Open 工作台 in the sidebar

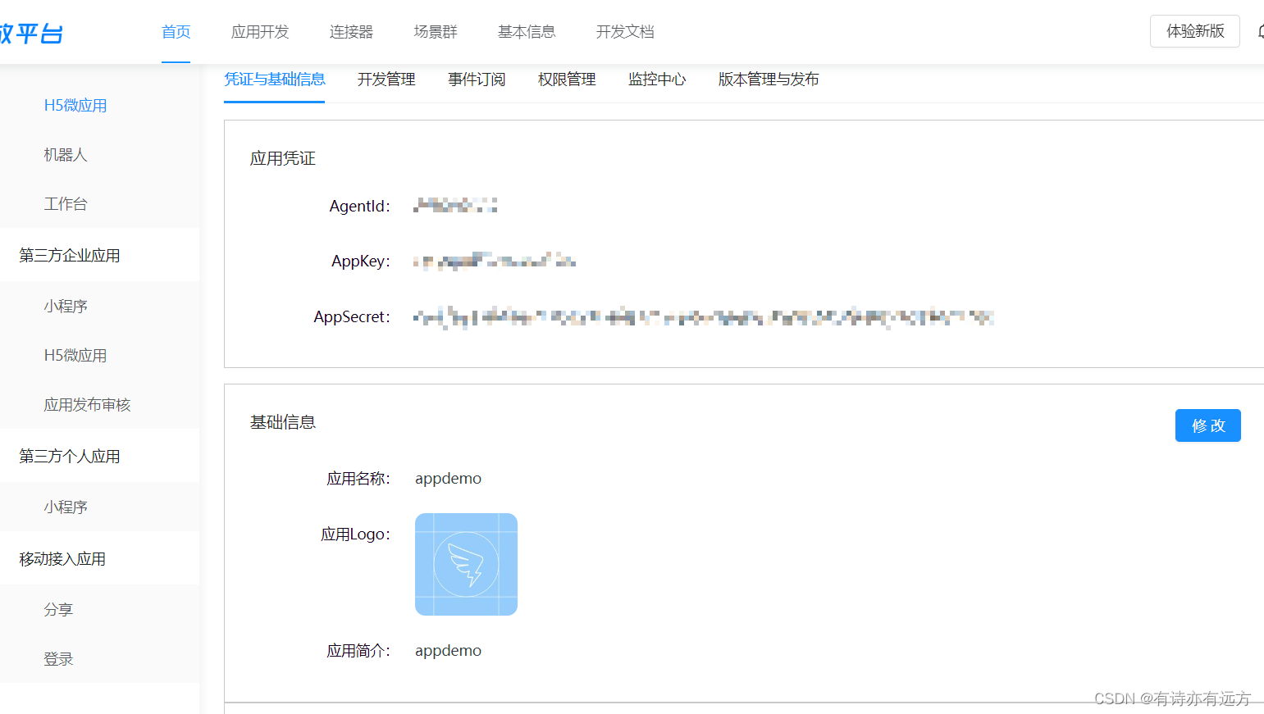(x=66, y=204)
